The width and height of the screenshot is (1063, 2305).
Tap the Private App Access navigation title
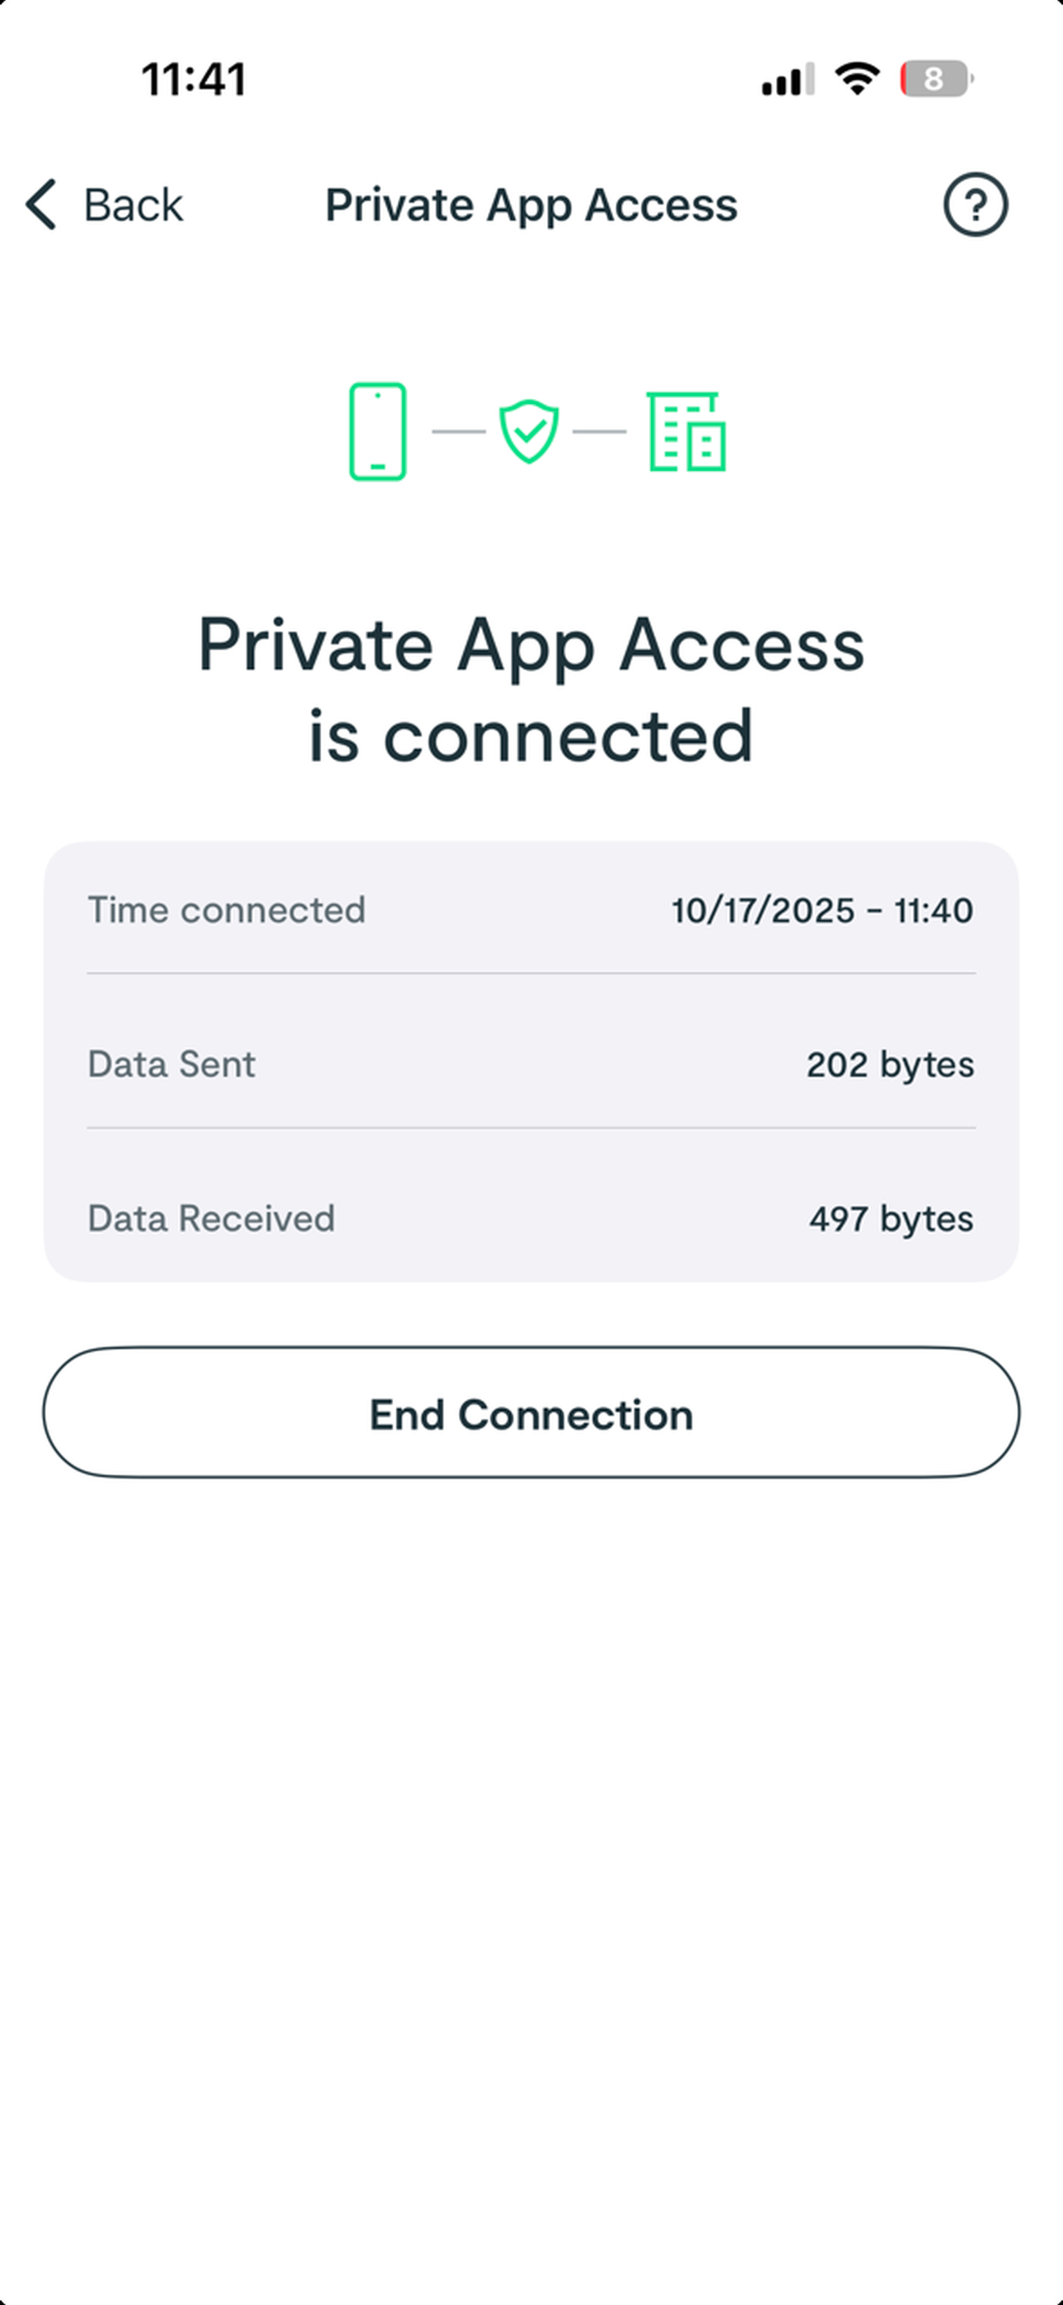tap(531, 205)
